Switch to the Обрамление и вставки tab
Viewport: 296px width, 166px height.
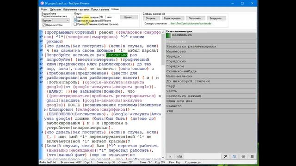(x=76, y=9)
